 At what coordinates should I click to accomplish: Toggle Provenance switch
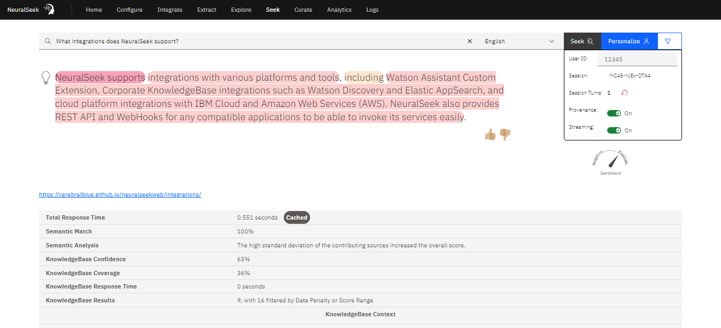[614, 113]
